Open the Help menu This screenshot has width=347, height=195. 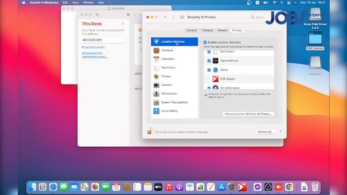(101, 3)
